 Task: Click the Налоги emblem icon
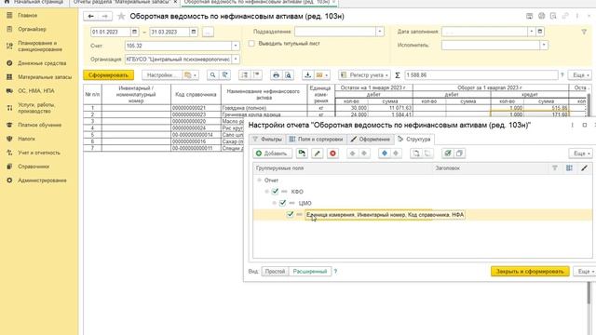tap(9, 139)
